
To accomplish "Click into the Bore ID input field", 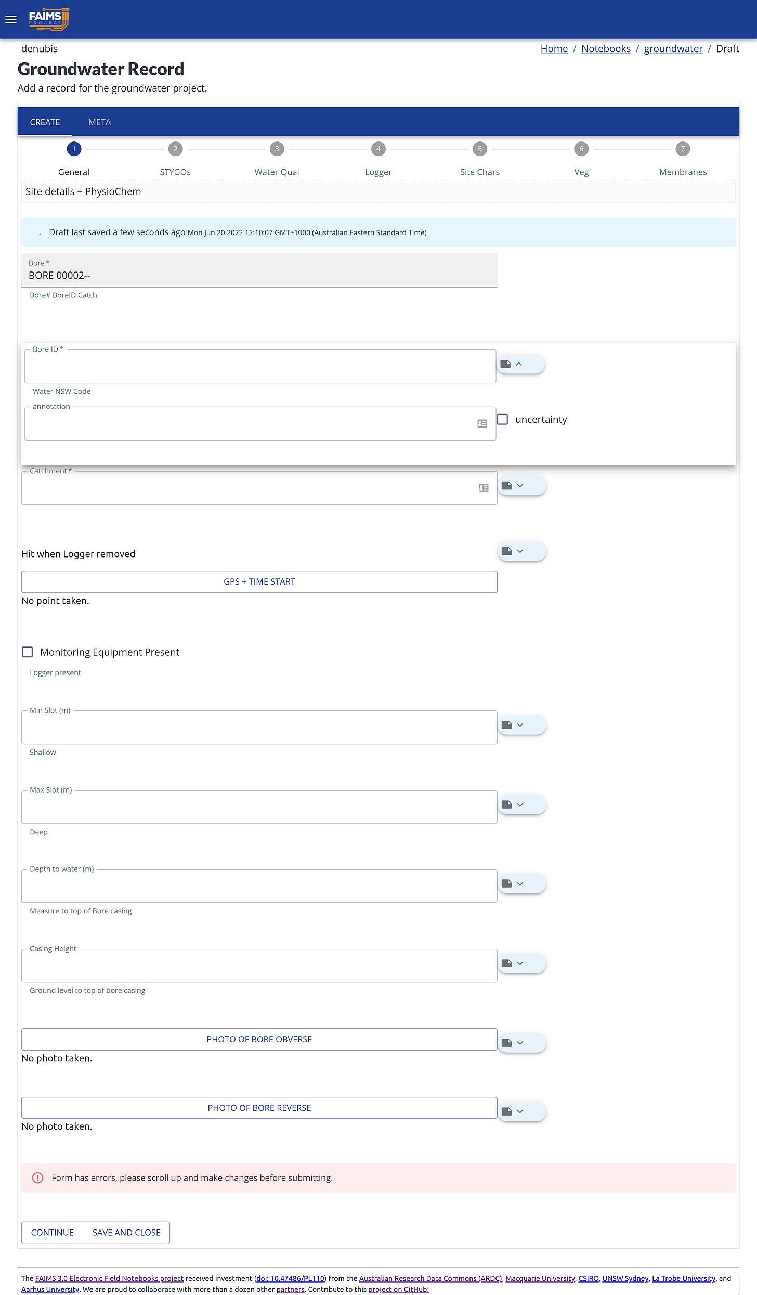I will pos(260,367).
